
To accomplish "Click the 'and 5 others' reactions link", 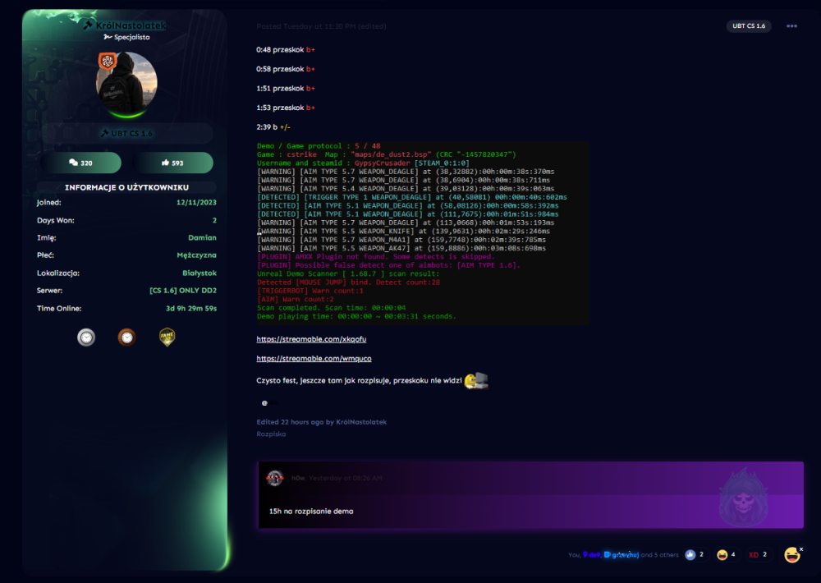I will coord(660,555).
